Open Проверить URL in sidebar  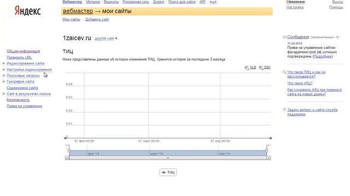pos(19,57)
